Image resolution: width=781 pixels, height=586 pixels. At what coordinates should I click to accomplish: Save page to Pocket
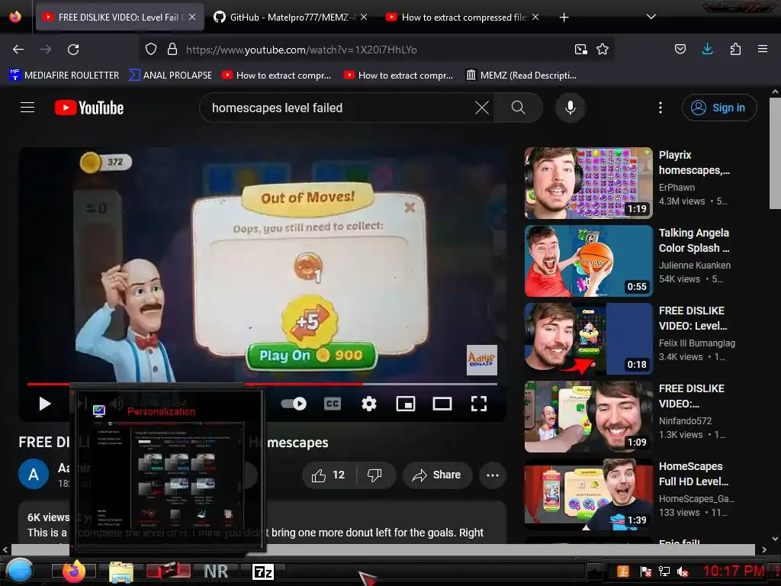point(680,49)
